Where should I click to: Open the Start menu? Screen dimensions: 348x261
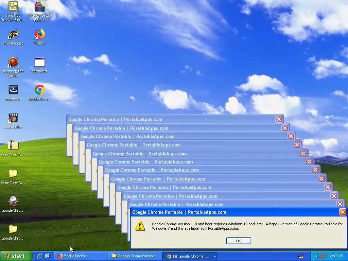16,256
